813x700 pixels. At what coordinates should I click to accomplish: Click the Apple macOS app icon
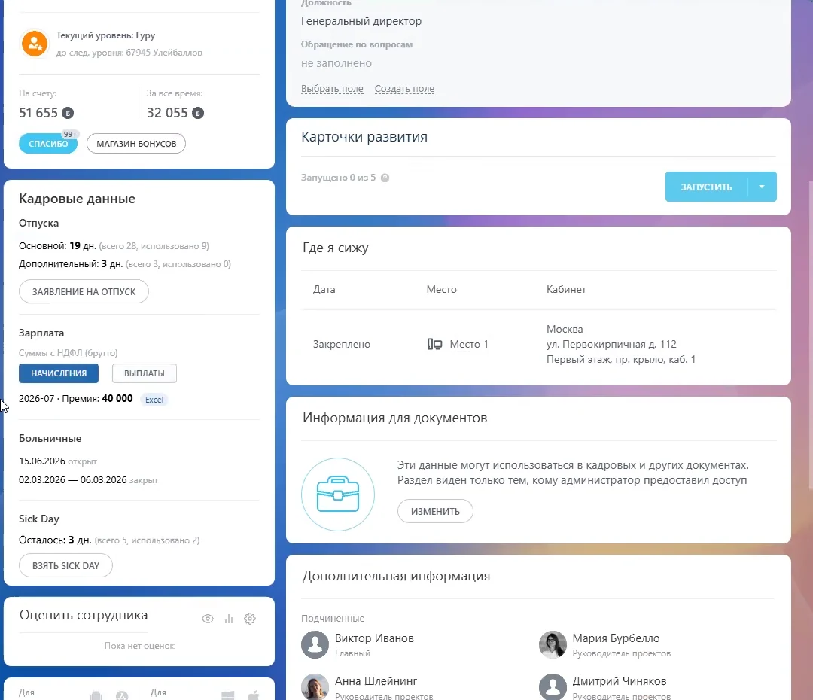[254, 695]
